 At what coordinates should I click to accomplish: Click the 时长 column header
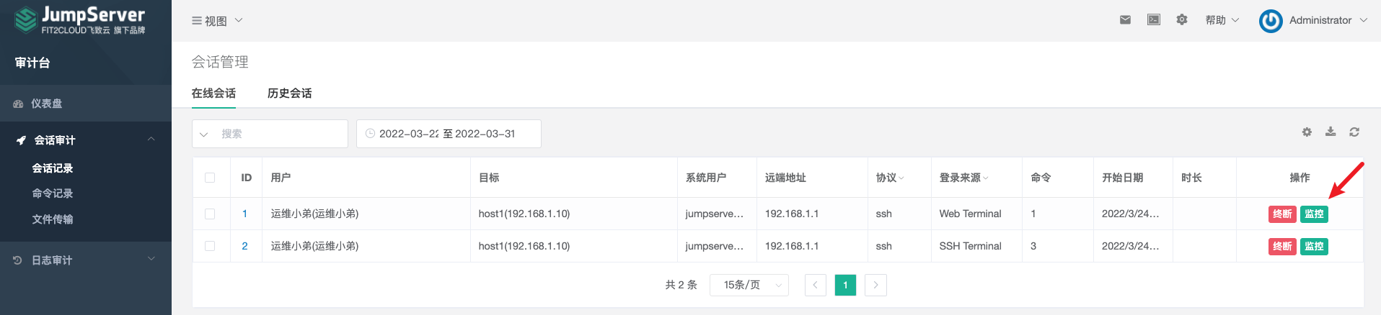point(1191,178)
